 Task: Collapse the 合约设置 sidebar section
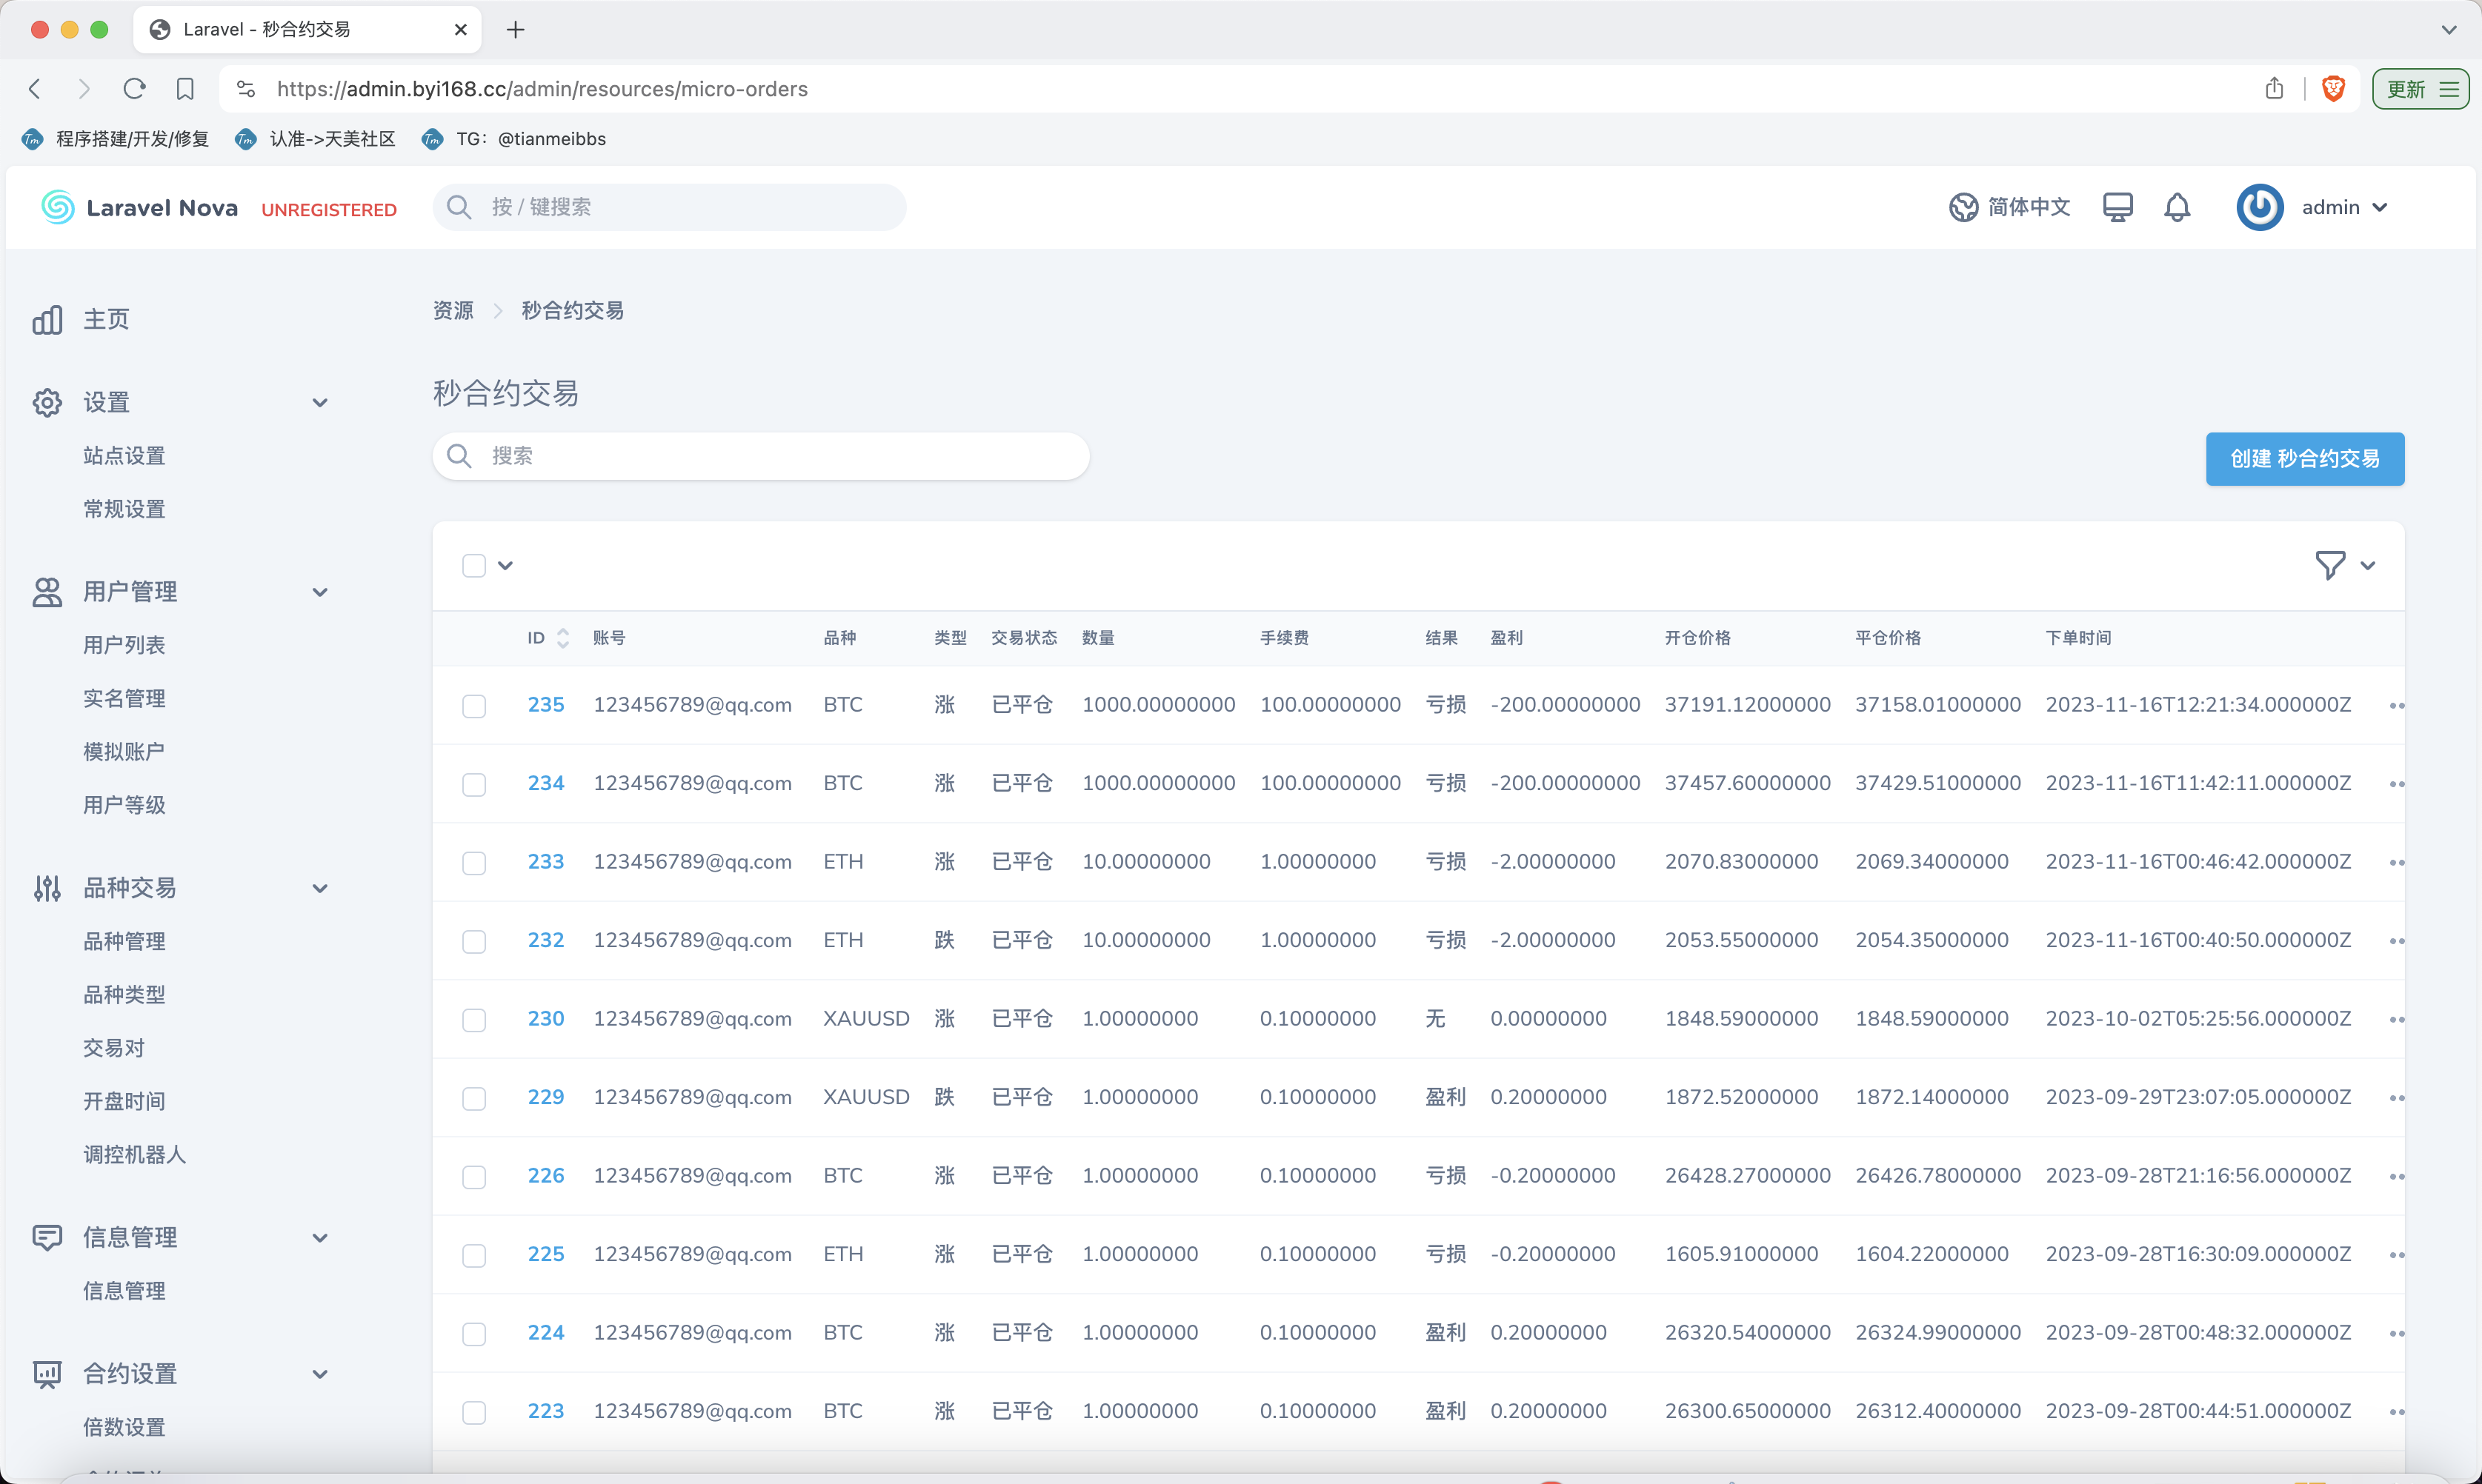click(320, 1374)
